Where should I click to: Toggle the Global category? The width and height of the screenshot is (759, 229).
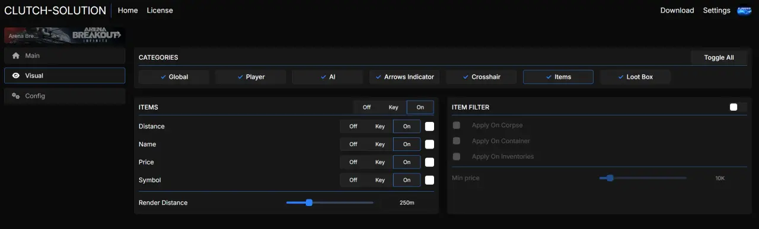[174, 77]
